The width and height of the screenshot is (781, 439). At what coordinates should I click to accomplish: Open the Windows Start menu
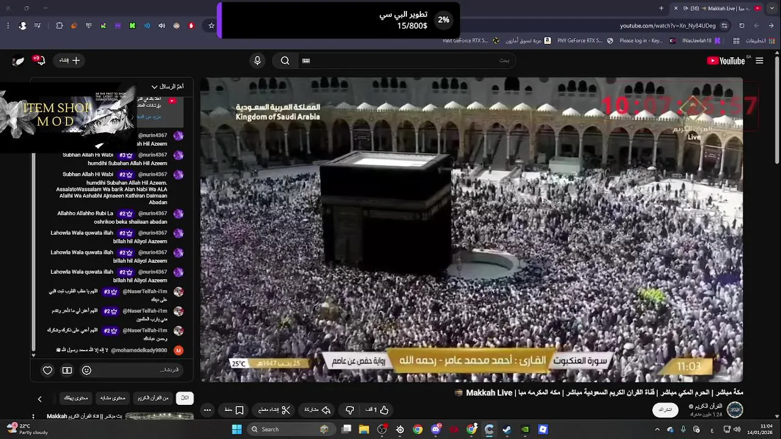point(237,429)
